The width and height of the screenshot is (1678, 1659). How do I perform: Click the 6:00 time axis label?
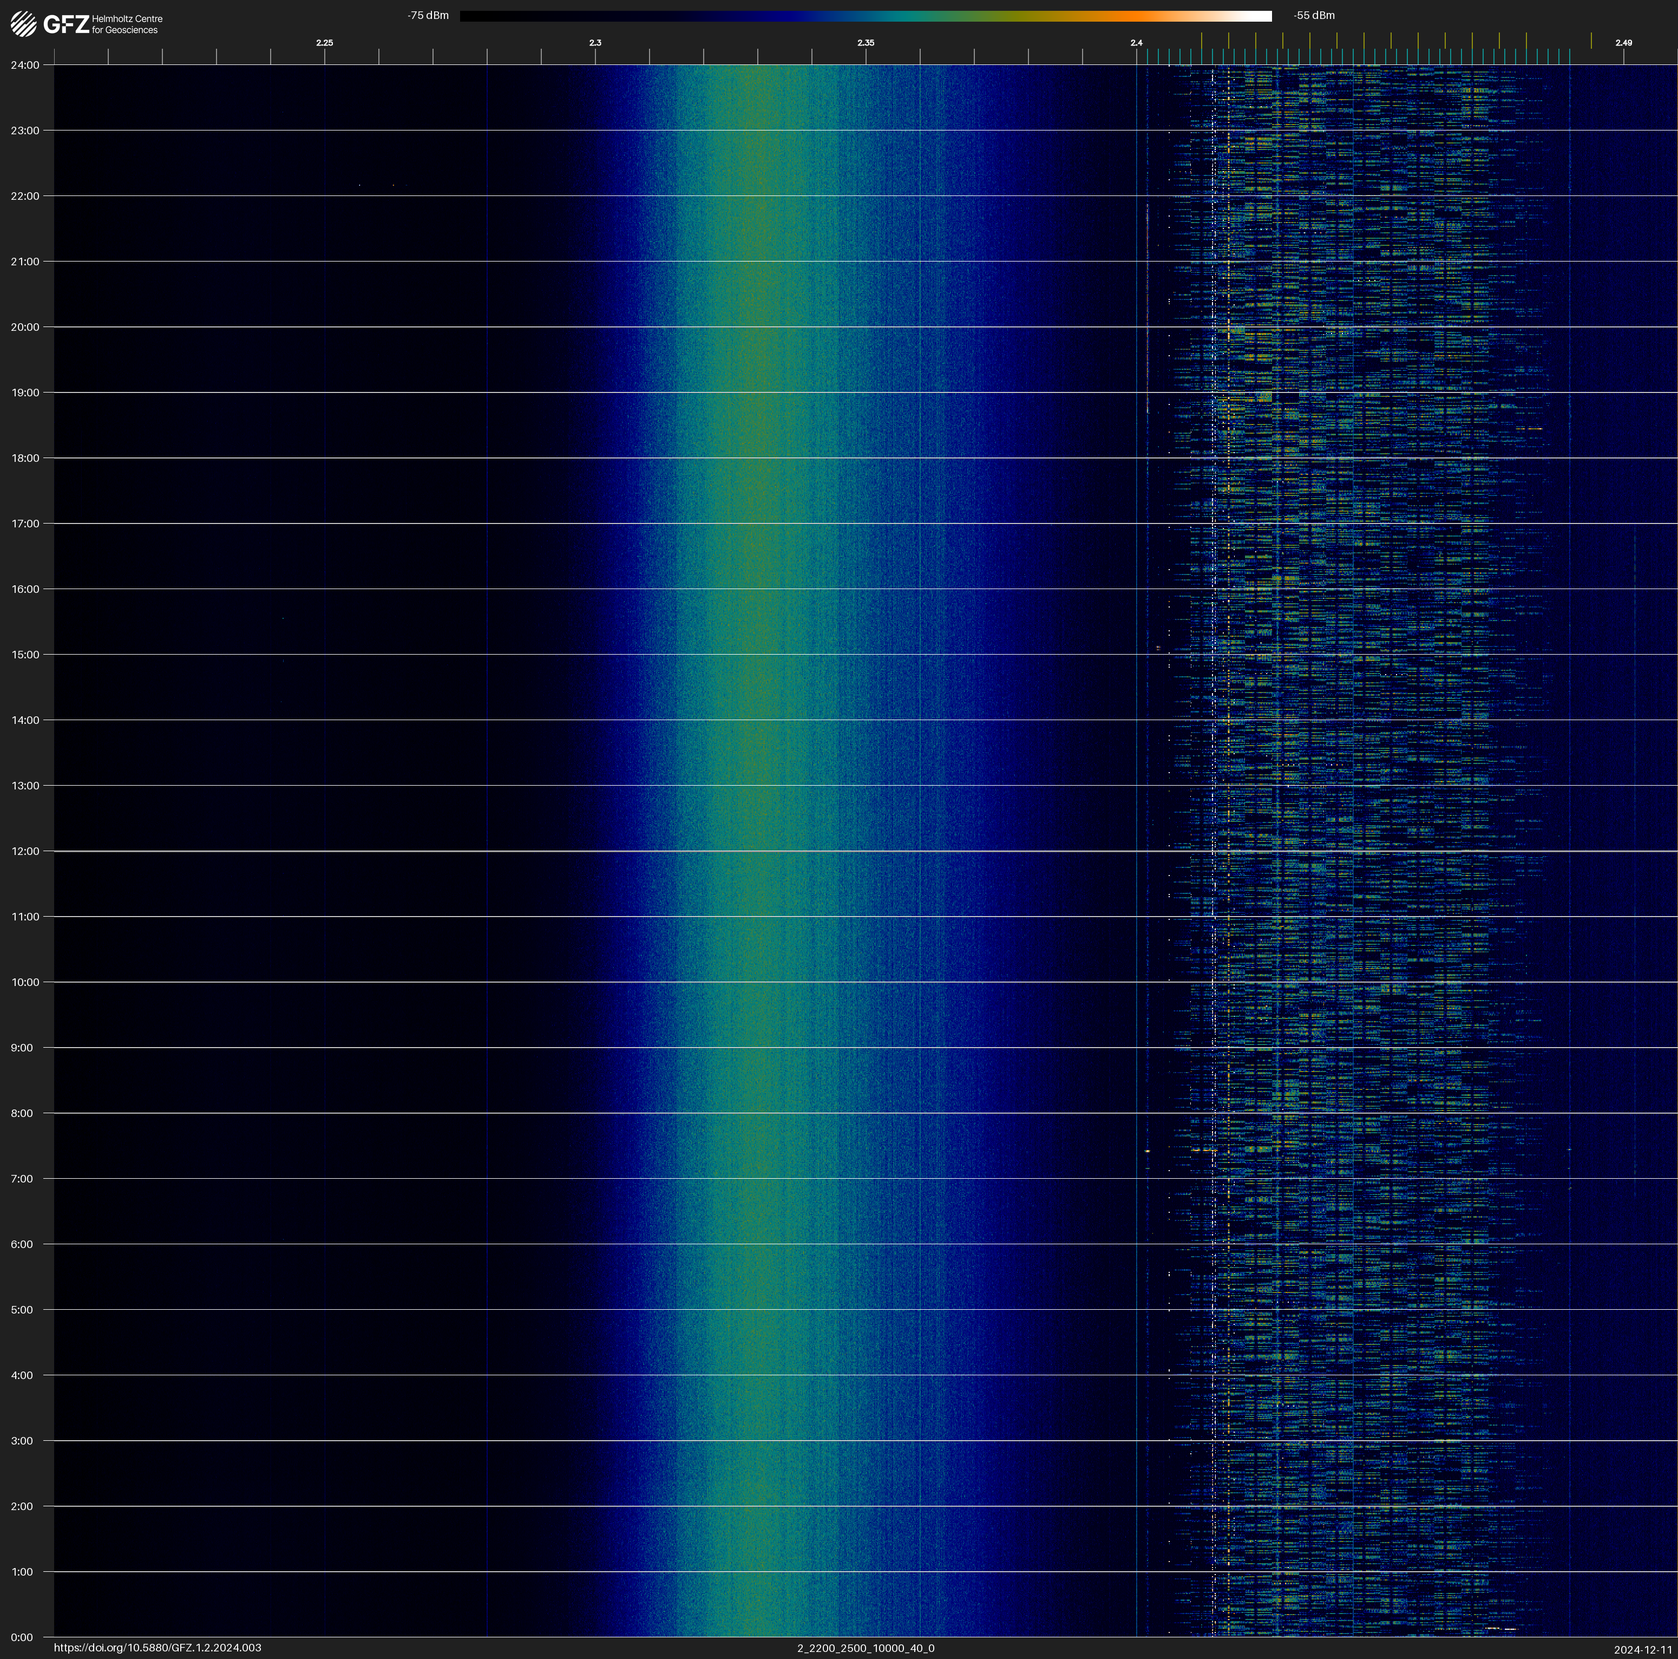22,1244
